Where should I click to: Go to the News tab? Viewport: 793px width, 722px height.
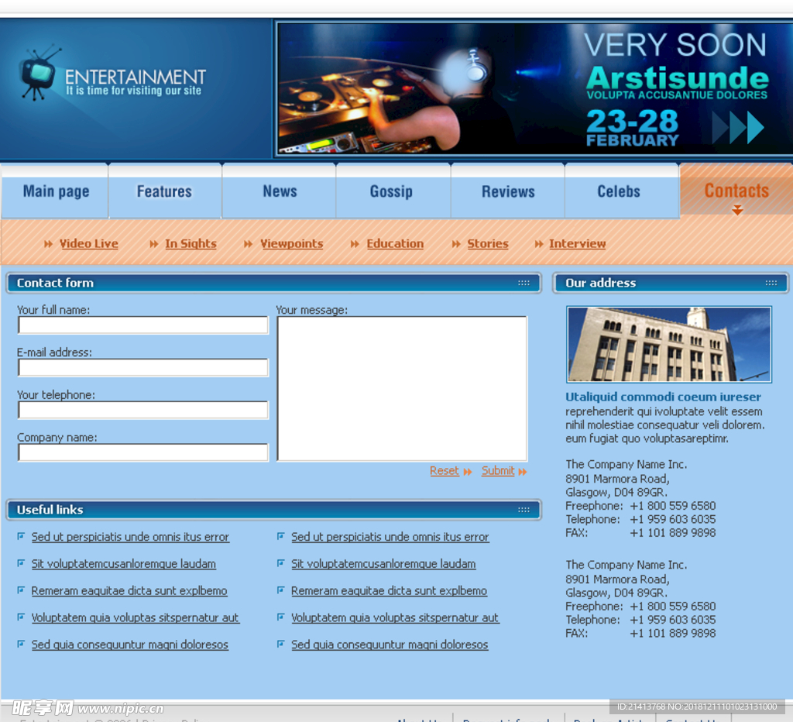(279, 191)
